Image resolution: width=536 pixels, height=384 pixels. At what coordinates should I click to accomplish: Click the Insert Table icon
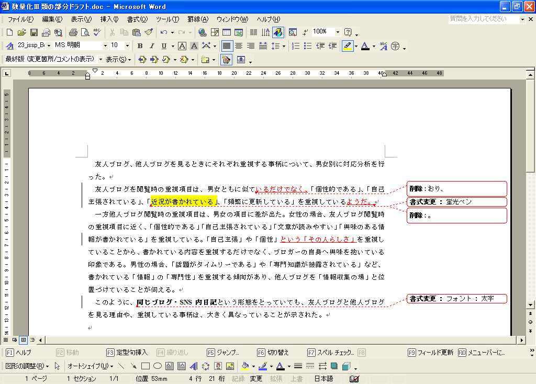coord(227,32)
